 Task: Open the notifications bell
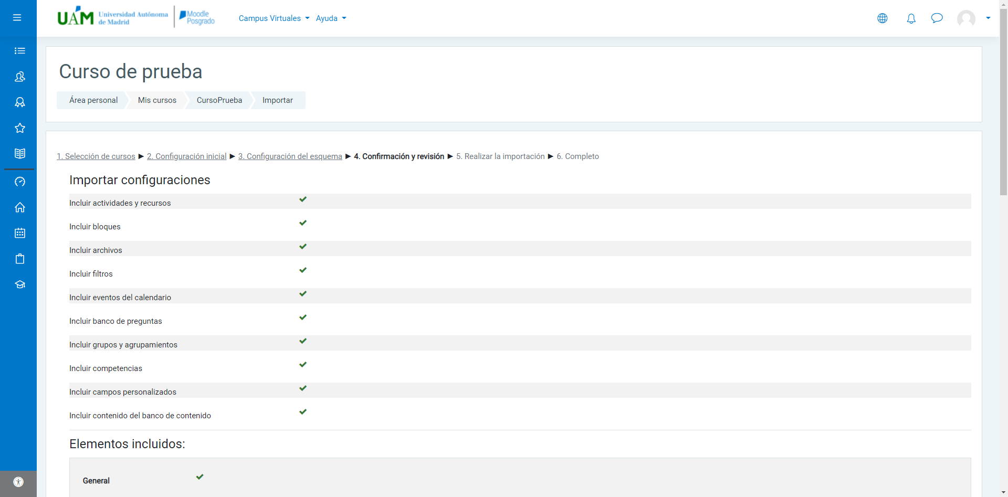911,18
